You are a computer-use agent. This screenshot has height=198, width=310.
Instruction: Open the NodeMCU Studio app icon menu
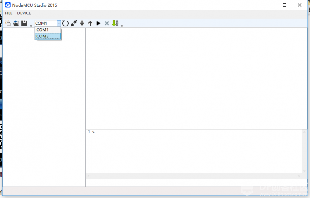pyautogui.click(x=8, y=5)
